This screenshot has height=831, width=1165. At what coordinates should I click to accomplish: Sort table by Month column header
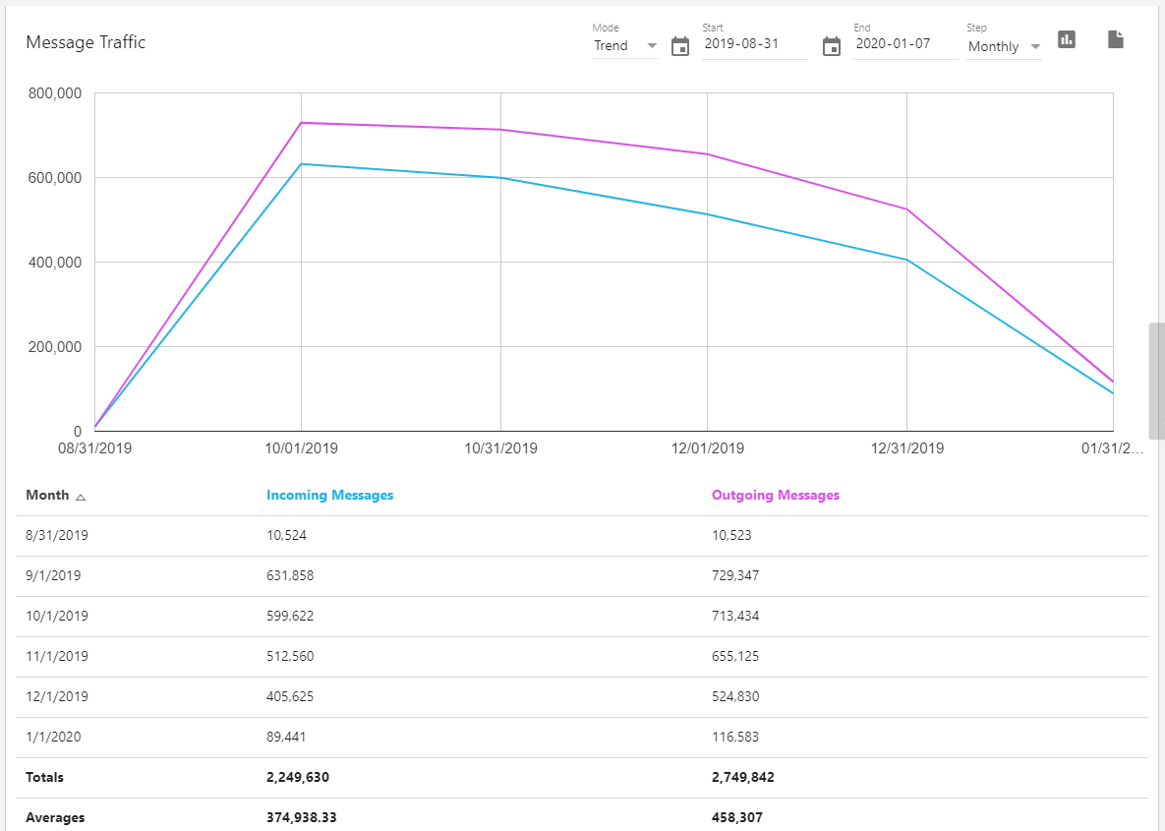(47, 496)
